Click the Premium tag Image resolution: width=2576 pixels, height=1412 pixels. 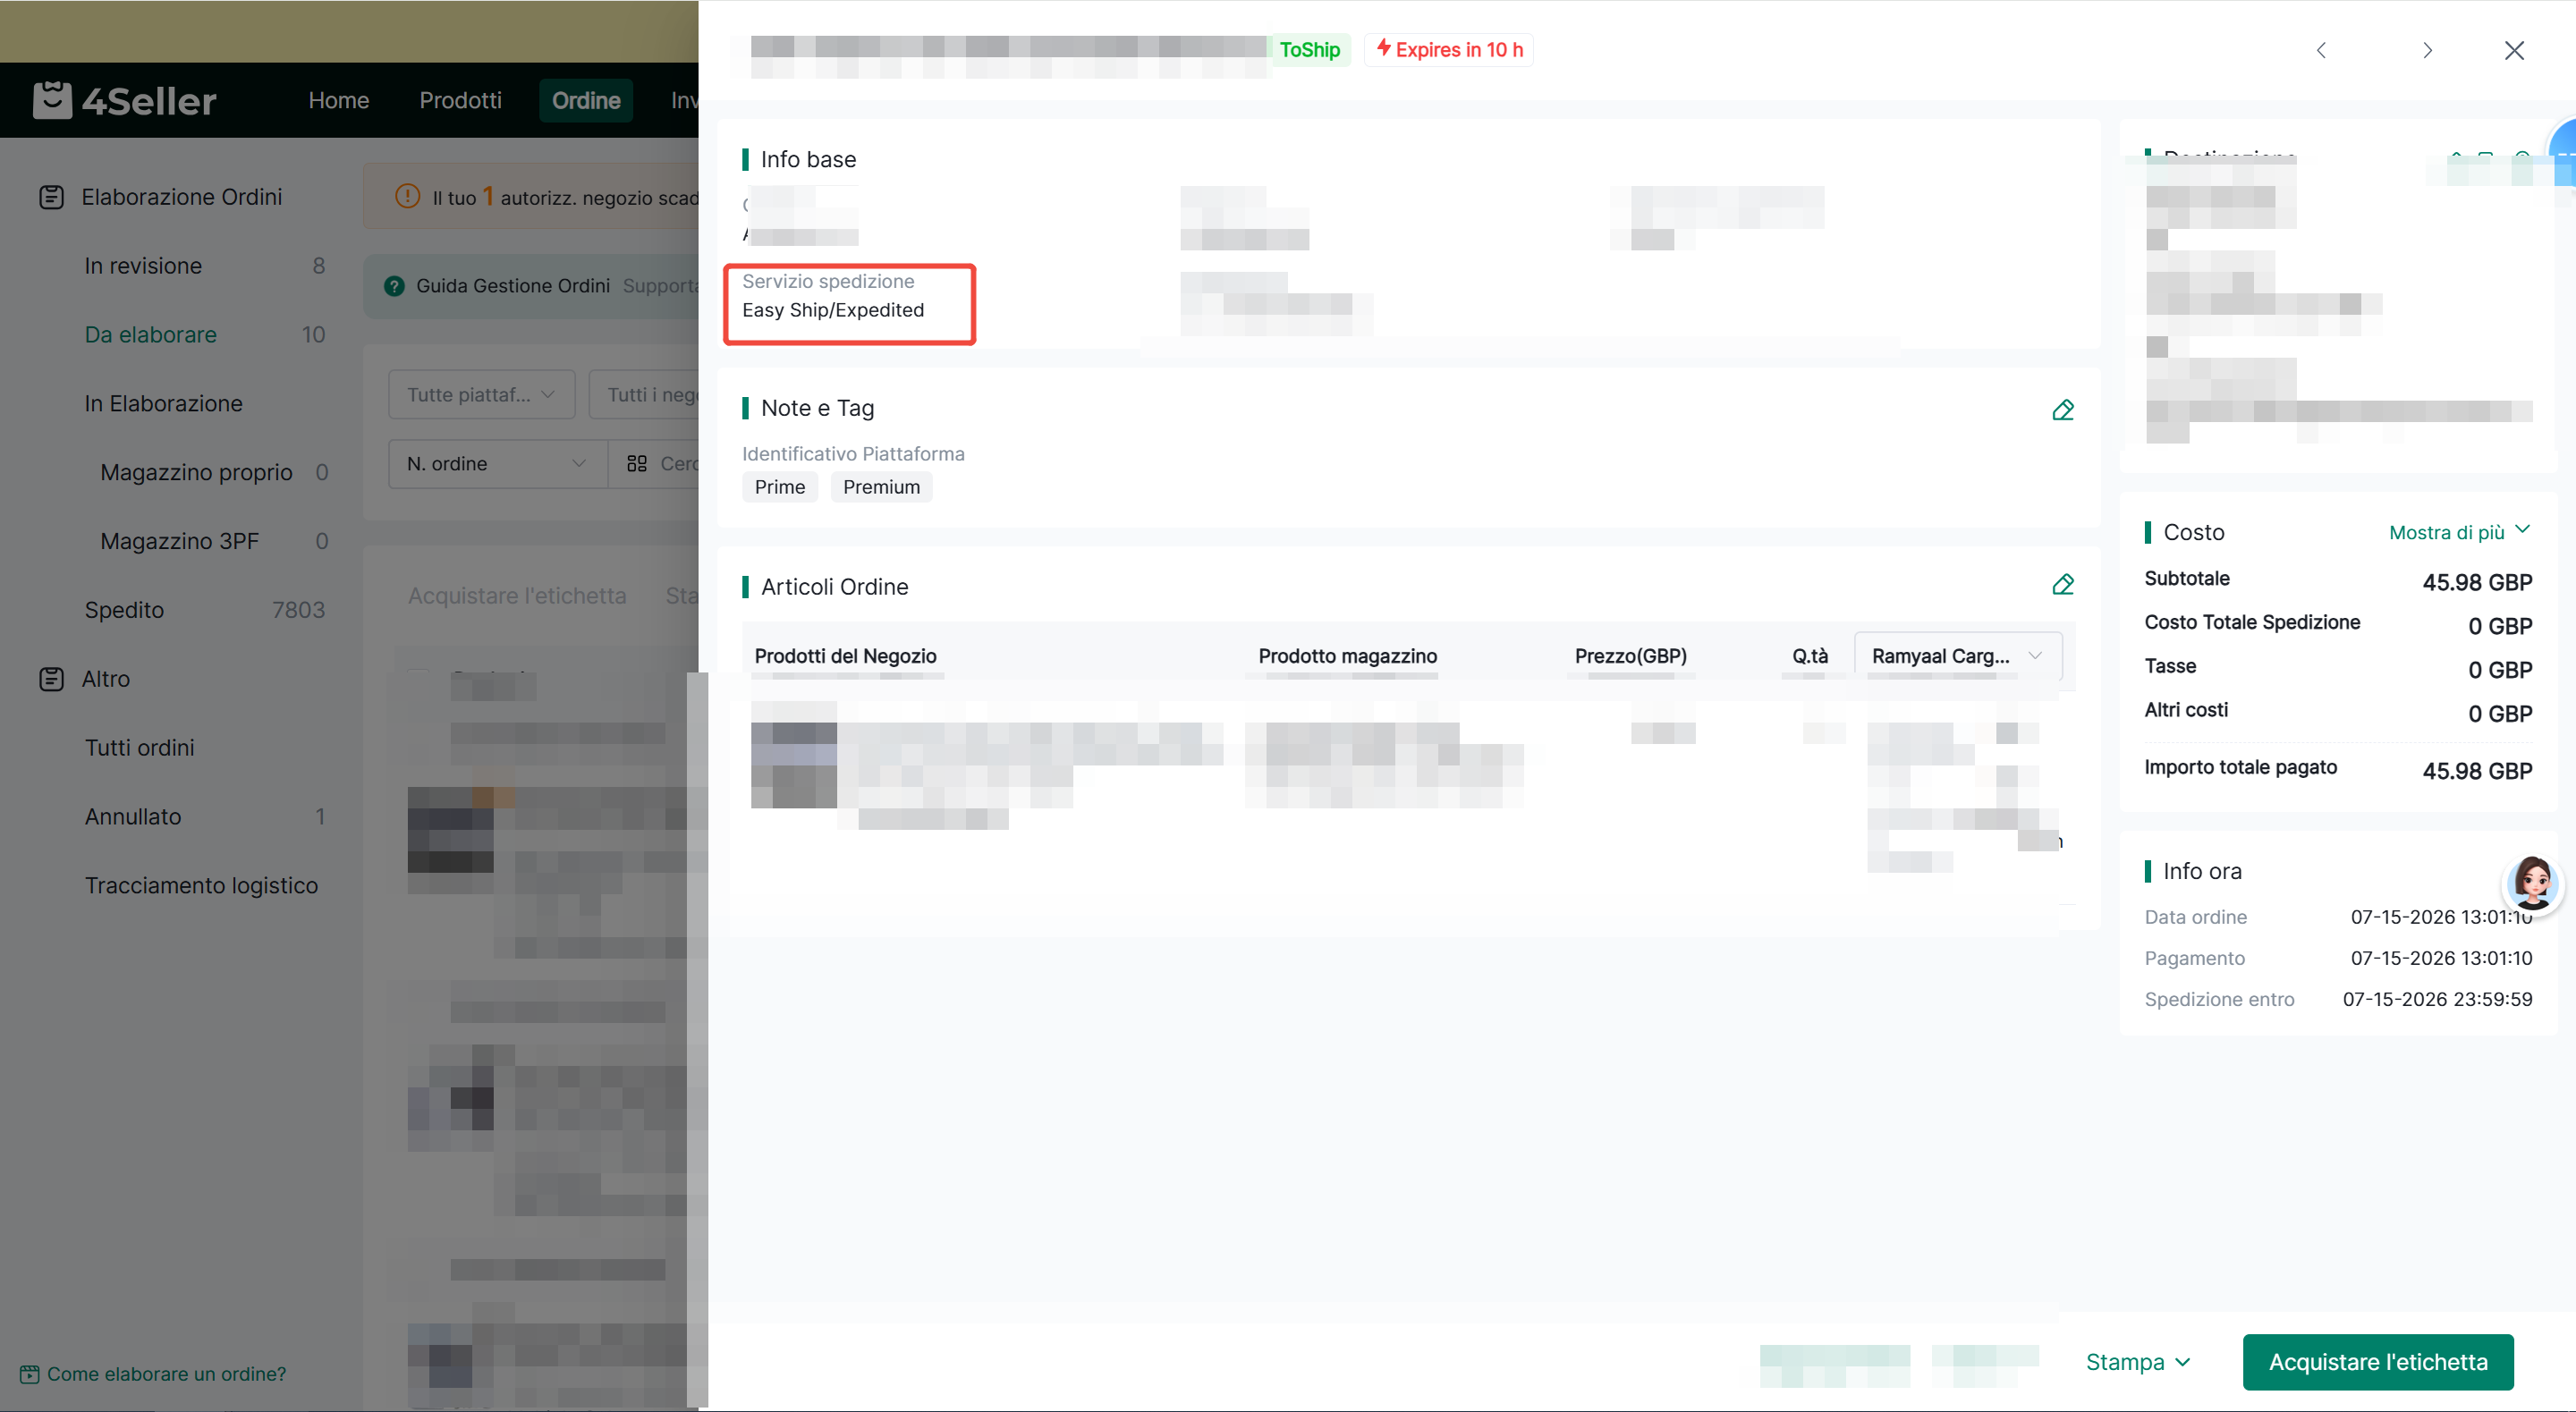881,487
